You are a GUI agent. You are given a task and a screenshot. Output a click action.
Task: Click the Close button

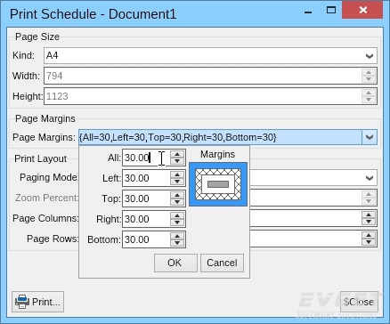pos(359,302)
